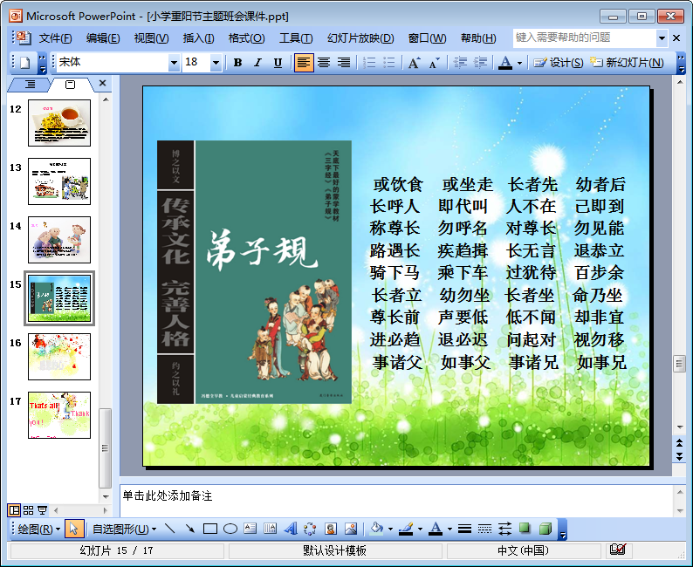Screen dimensions: 693x567
Task: Switch to Slide Sorter view
Action: pos(28,510)
